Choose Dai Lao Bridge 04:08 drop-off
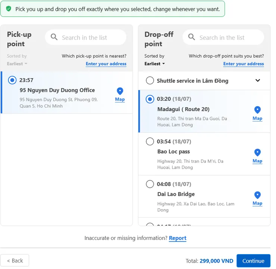 150,184
